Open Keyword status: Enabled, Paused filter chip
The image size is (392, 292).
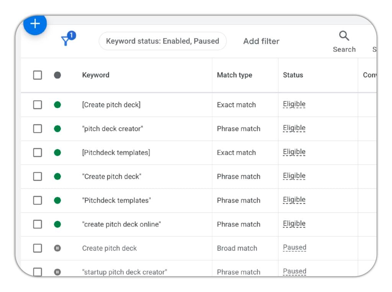pyautogui.click(x=162, y=41)
